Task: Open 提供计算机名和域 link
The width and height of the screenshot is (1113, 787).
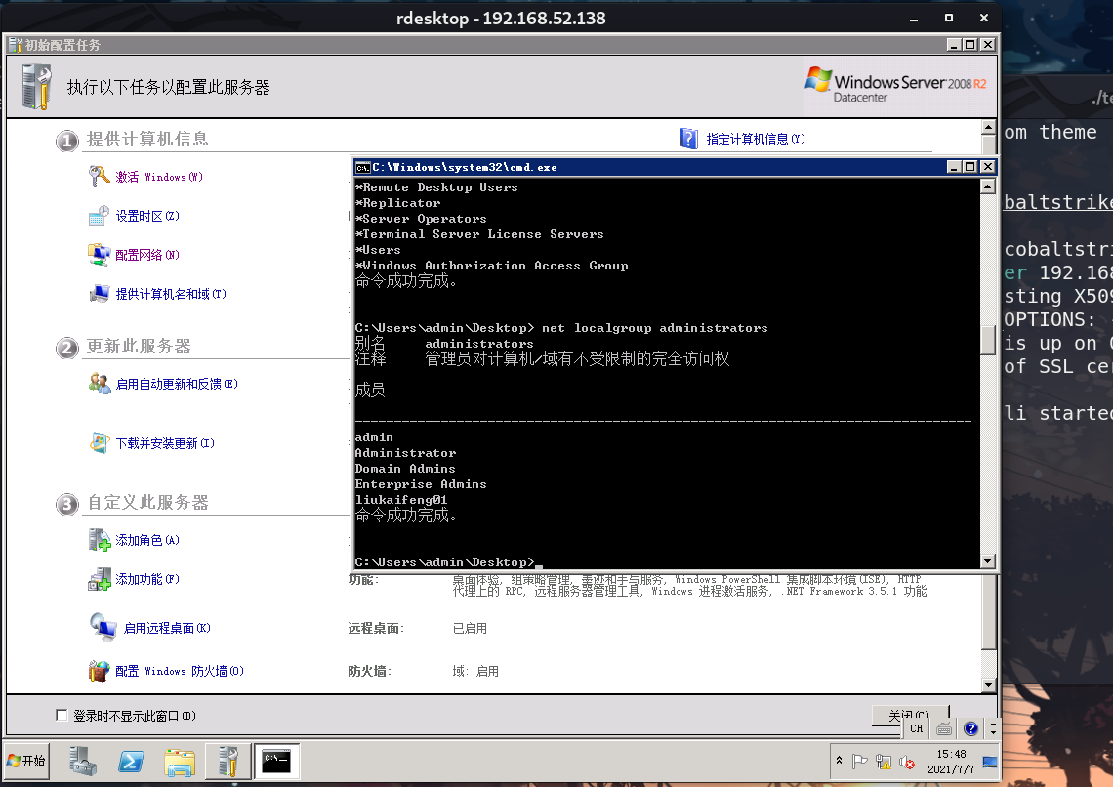Action: (170, 294)
